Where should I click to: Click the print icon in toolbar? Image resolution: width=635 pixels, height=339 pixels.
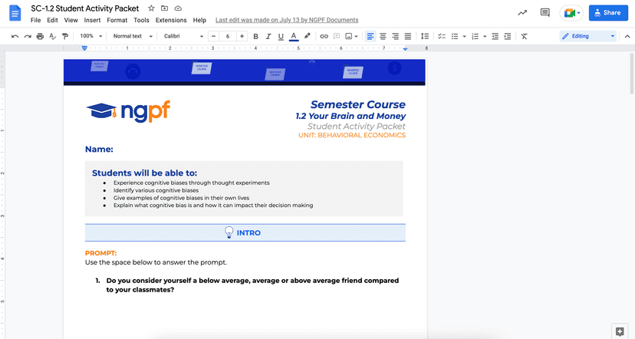[x=40, y=36]
